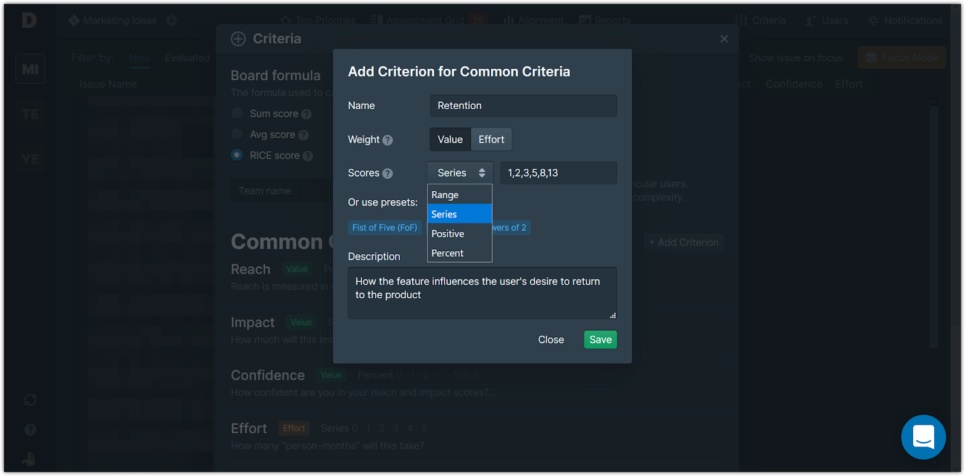Open the Assessment Grid tab
This screenshot has width=965, height=476.
click(x=428, y=20)
